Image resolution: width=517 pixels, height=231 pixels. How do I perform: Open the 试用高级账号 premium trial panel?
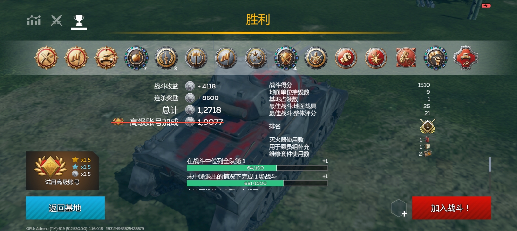62,171
